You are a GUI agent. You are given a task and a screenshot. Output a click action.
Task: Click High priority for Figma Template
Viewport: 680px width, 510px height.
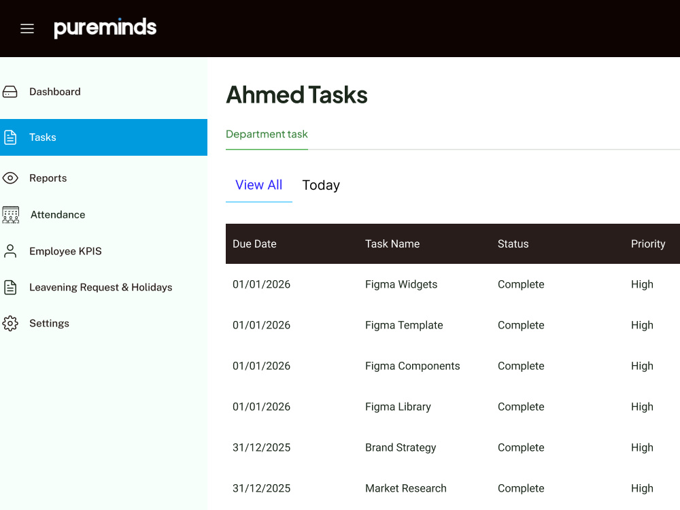642,325
